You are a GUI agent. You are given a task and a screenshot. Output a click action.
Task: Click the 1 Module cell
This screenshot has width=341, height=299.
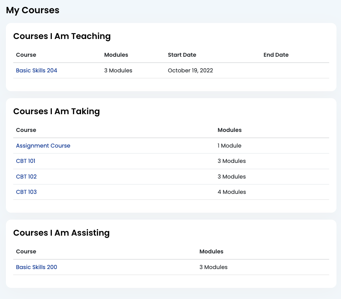[229, 145]
